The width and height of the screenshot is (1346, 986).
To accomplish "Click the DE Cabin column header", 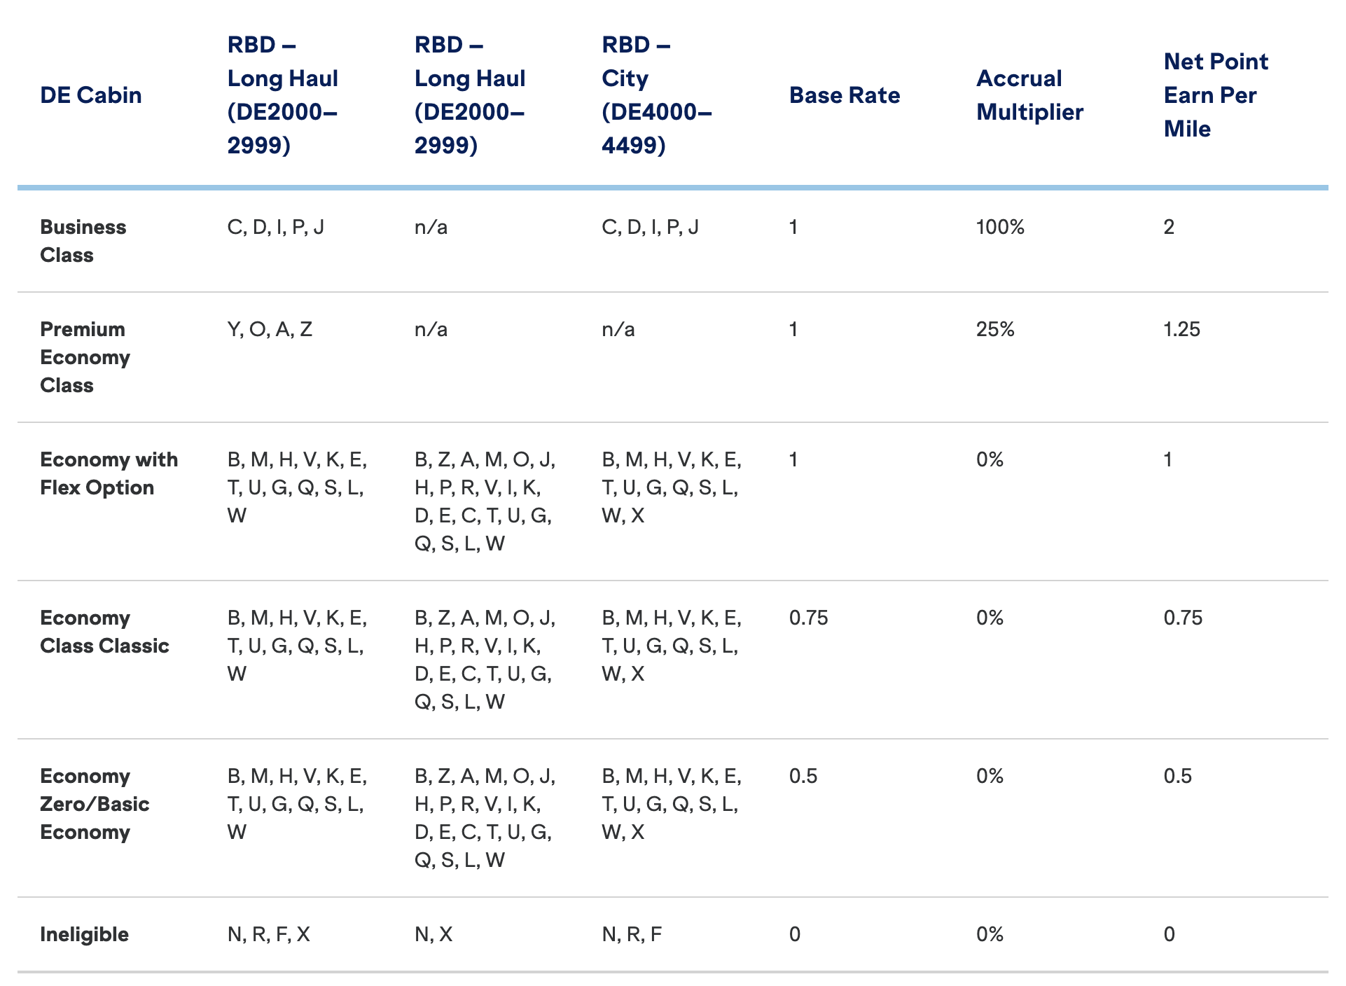I will click(x=91, y=95).
